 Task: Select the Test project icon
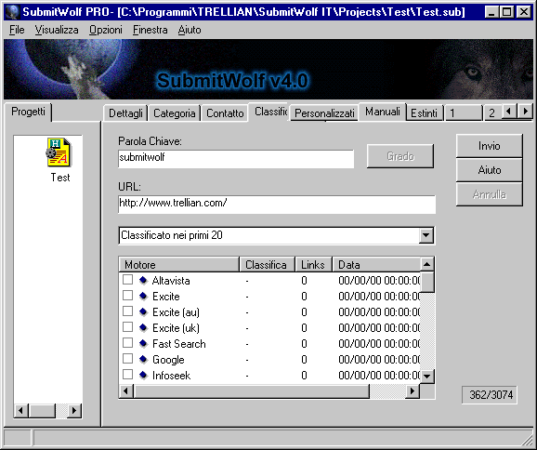59,152
